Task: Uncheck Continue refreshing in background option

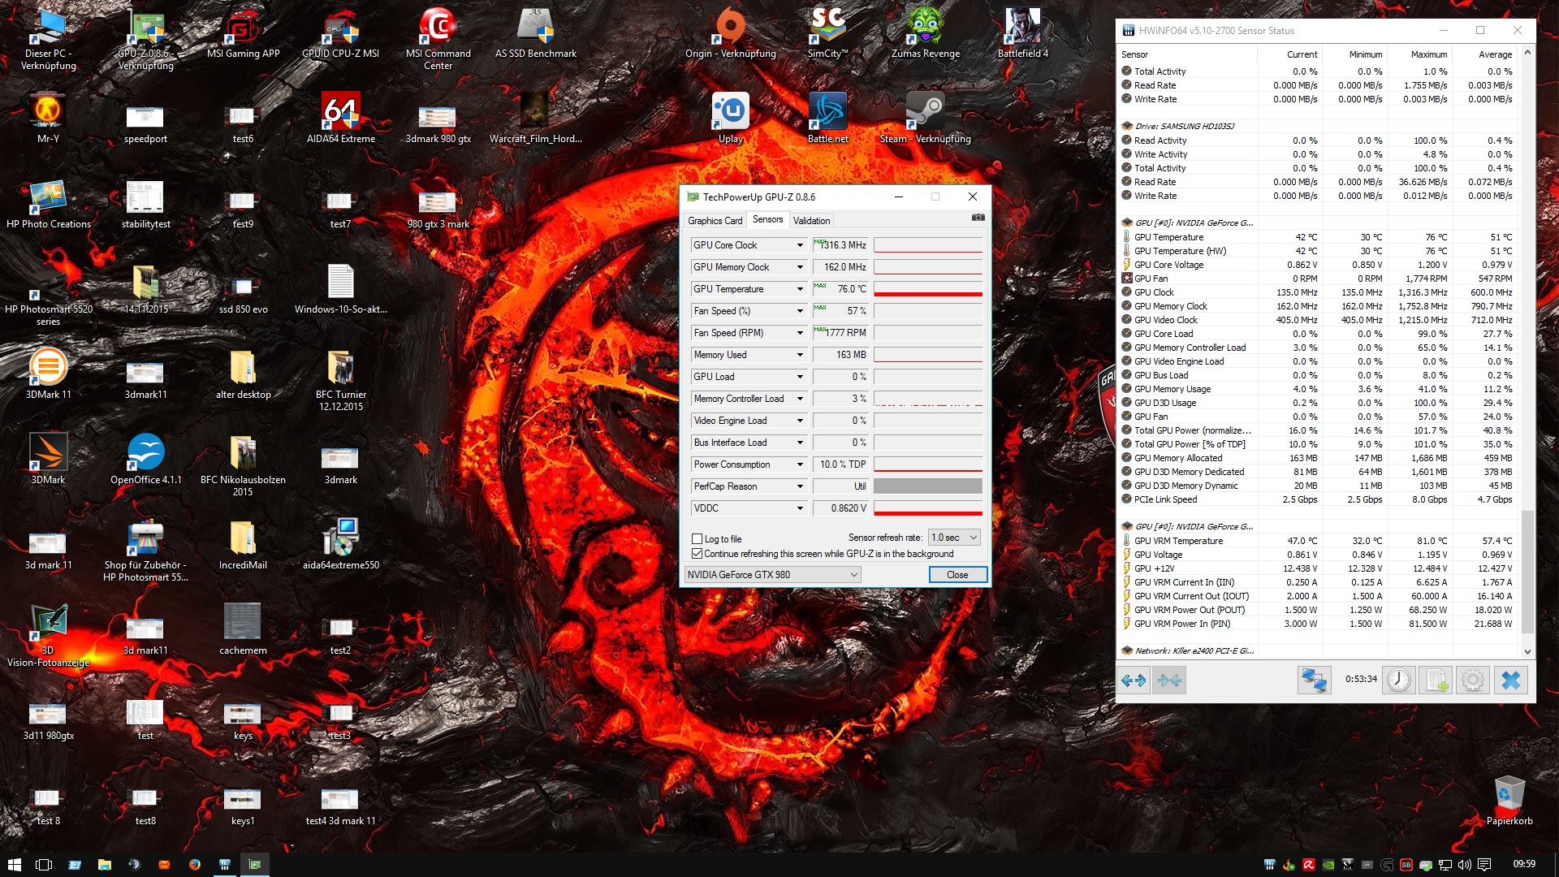Action: point(697,554)
